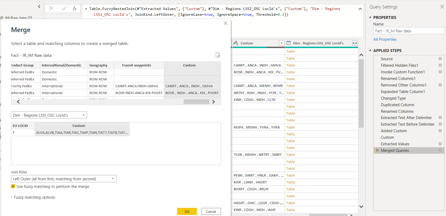The height and width of the screenshot is (216, 446).
Task: Open settings gear for Added Custom step
Action: pyautogui.click(x=440, y=131)
